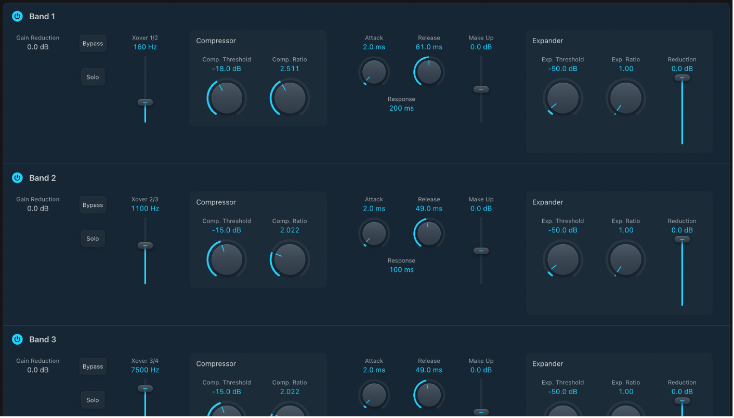Viewport: 734px width, 418px height.
Task: Click the Comp. Ratio knob in Band 2
Action: [x=289, y=259]
